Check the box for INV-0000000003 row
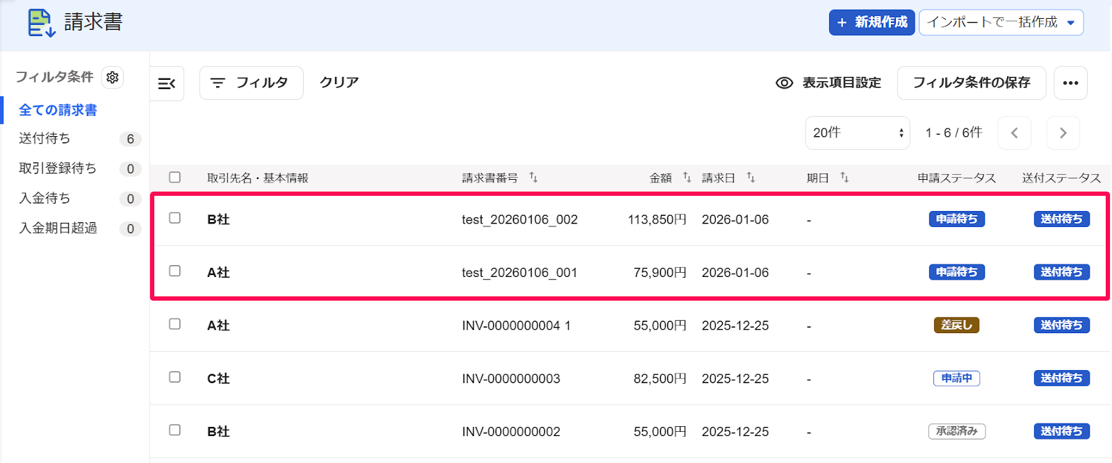Screen dimensions: 1112x463 174,377
